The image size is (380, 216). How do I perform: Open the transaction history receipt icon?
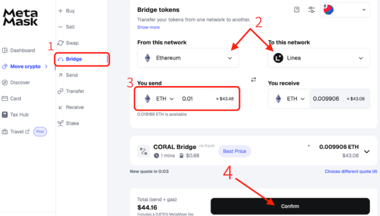click(297, 9)
